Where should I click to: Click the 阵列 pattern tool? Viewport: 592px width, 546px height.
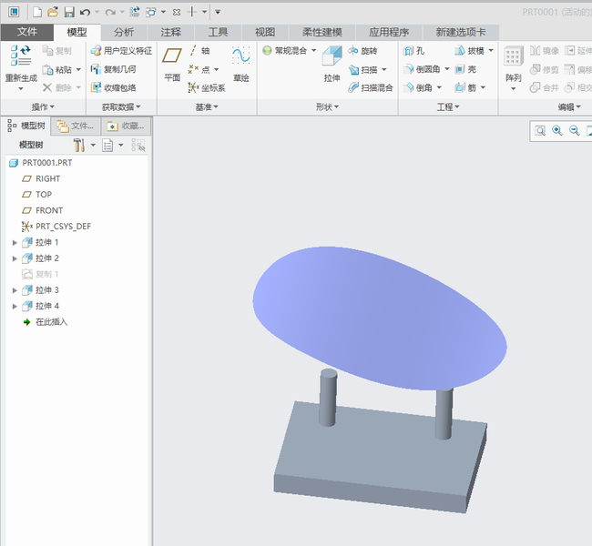[x=513, y=68]
